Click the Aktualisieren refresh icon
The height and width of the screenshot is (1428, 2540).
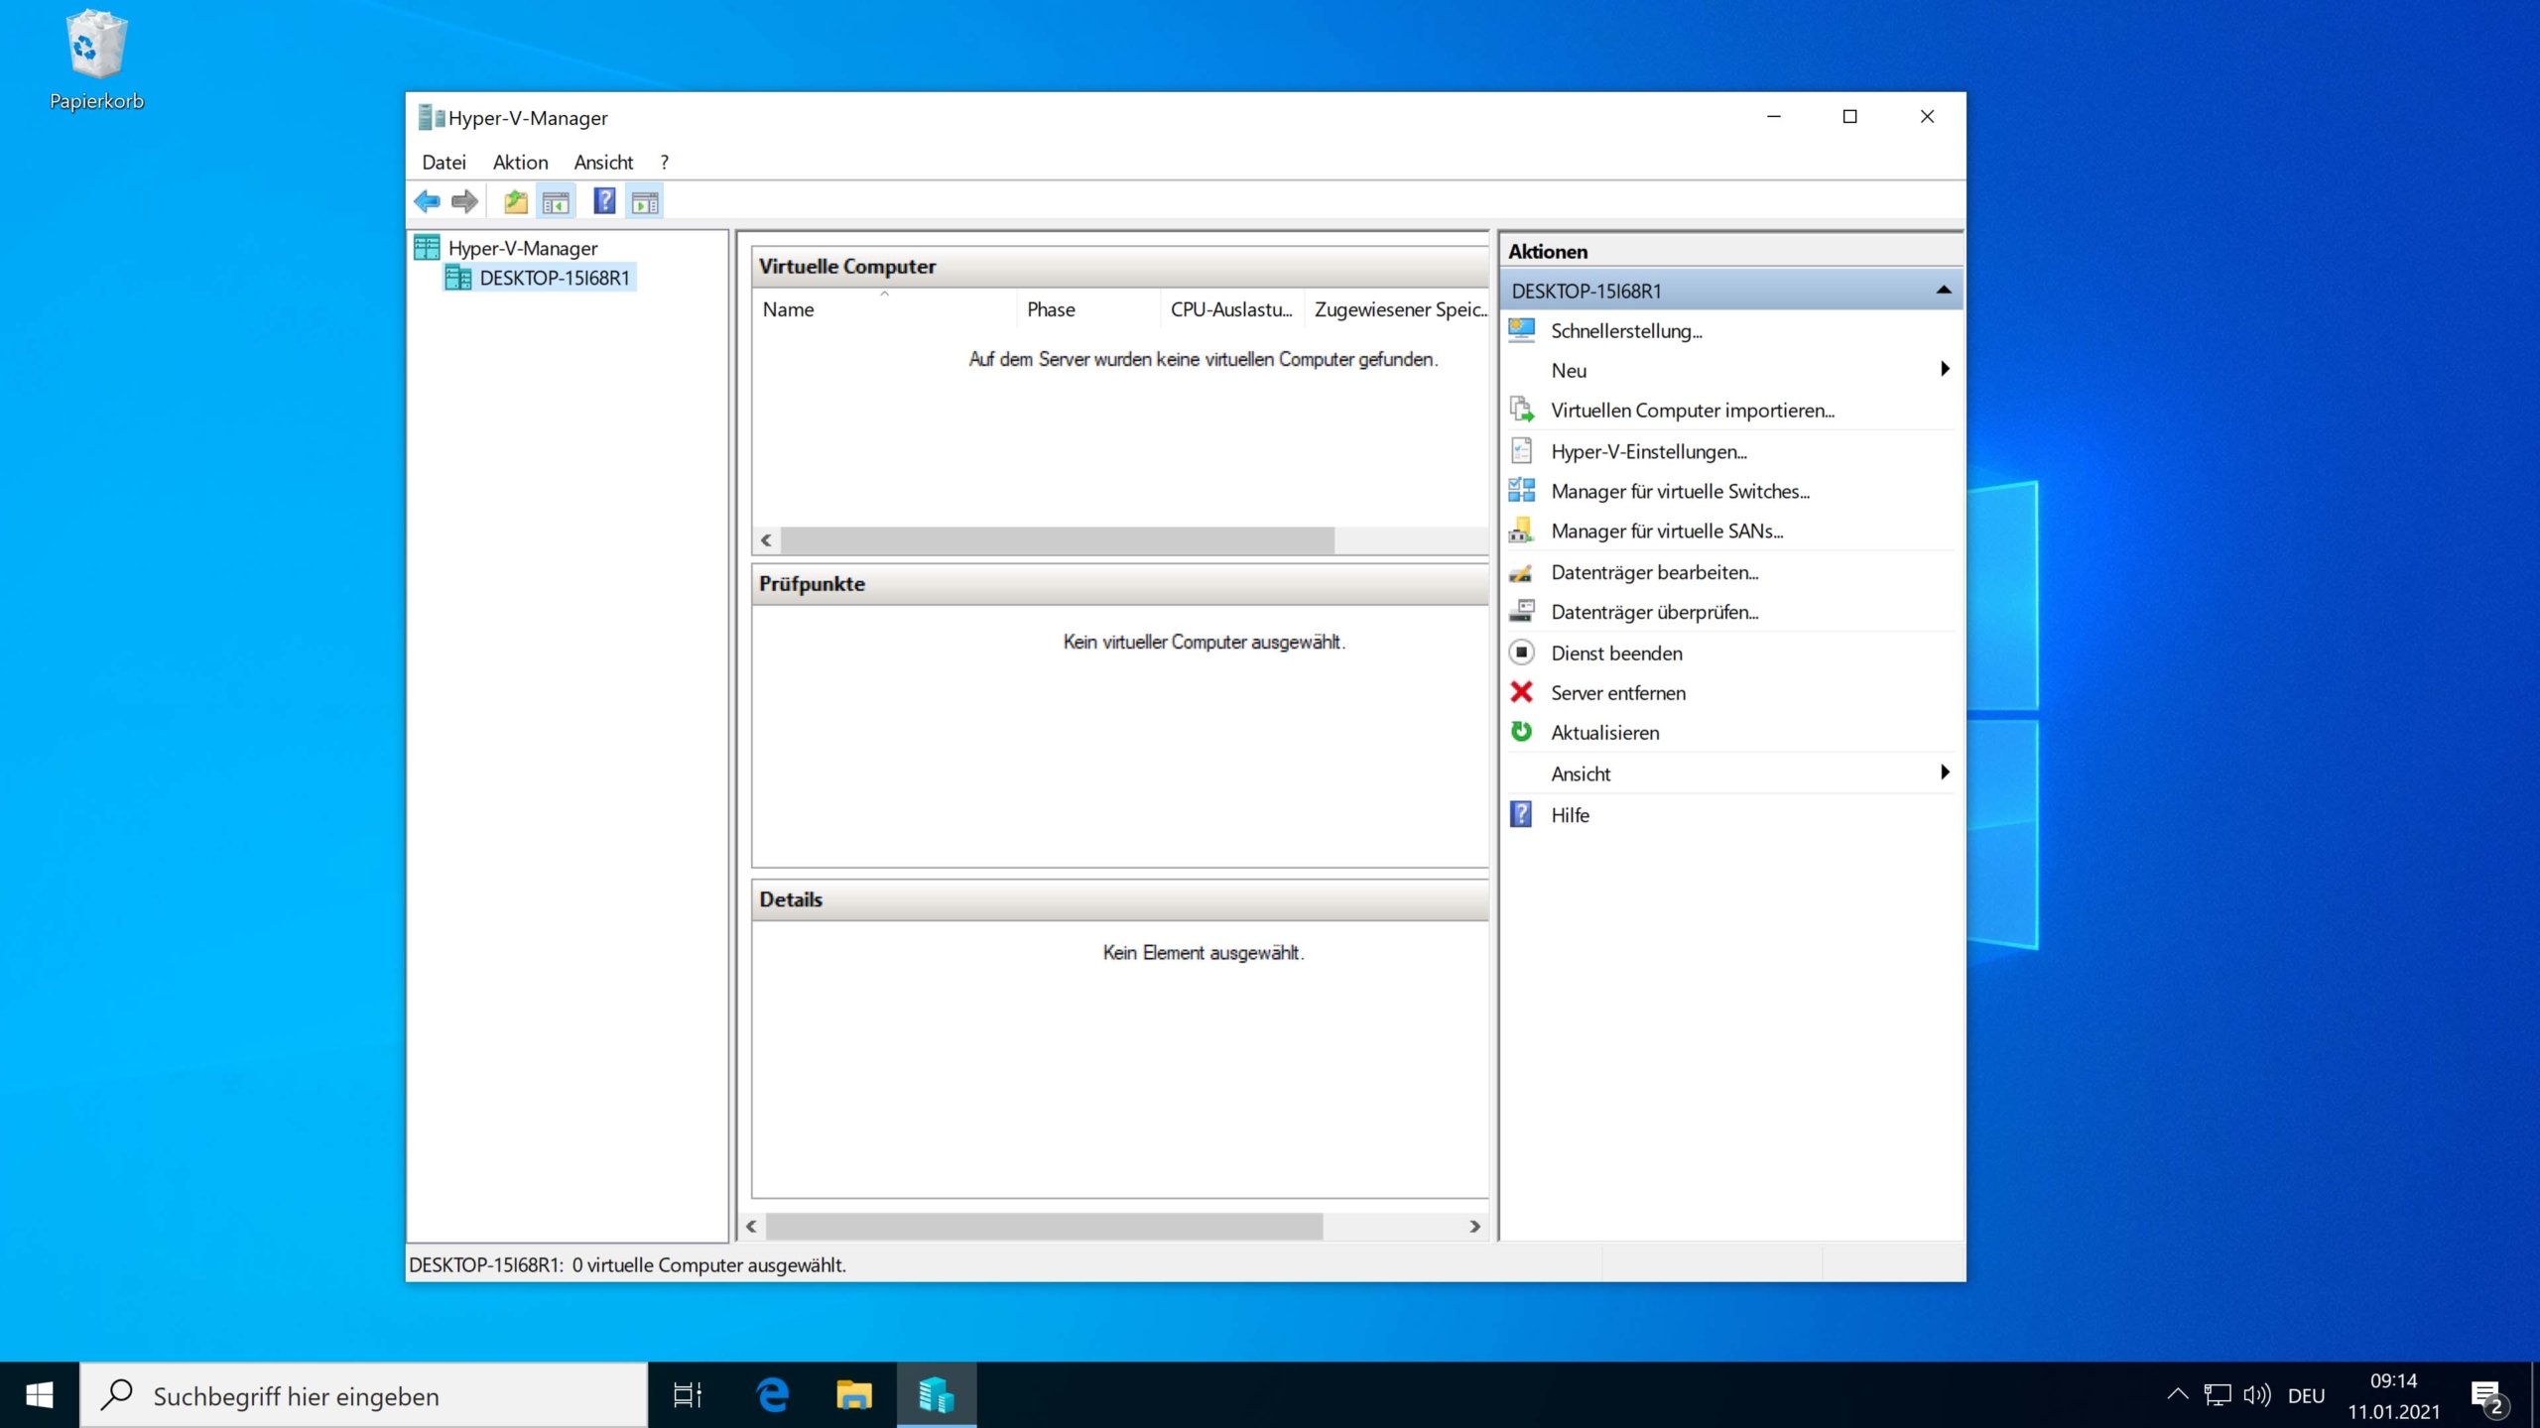(x=1521, y=732)
